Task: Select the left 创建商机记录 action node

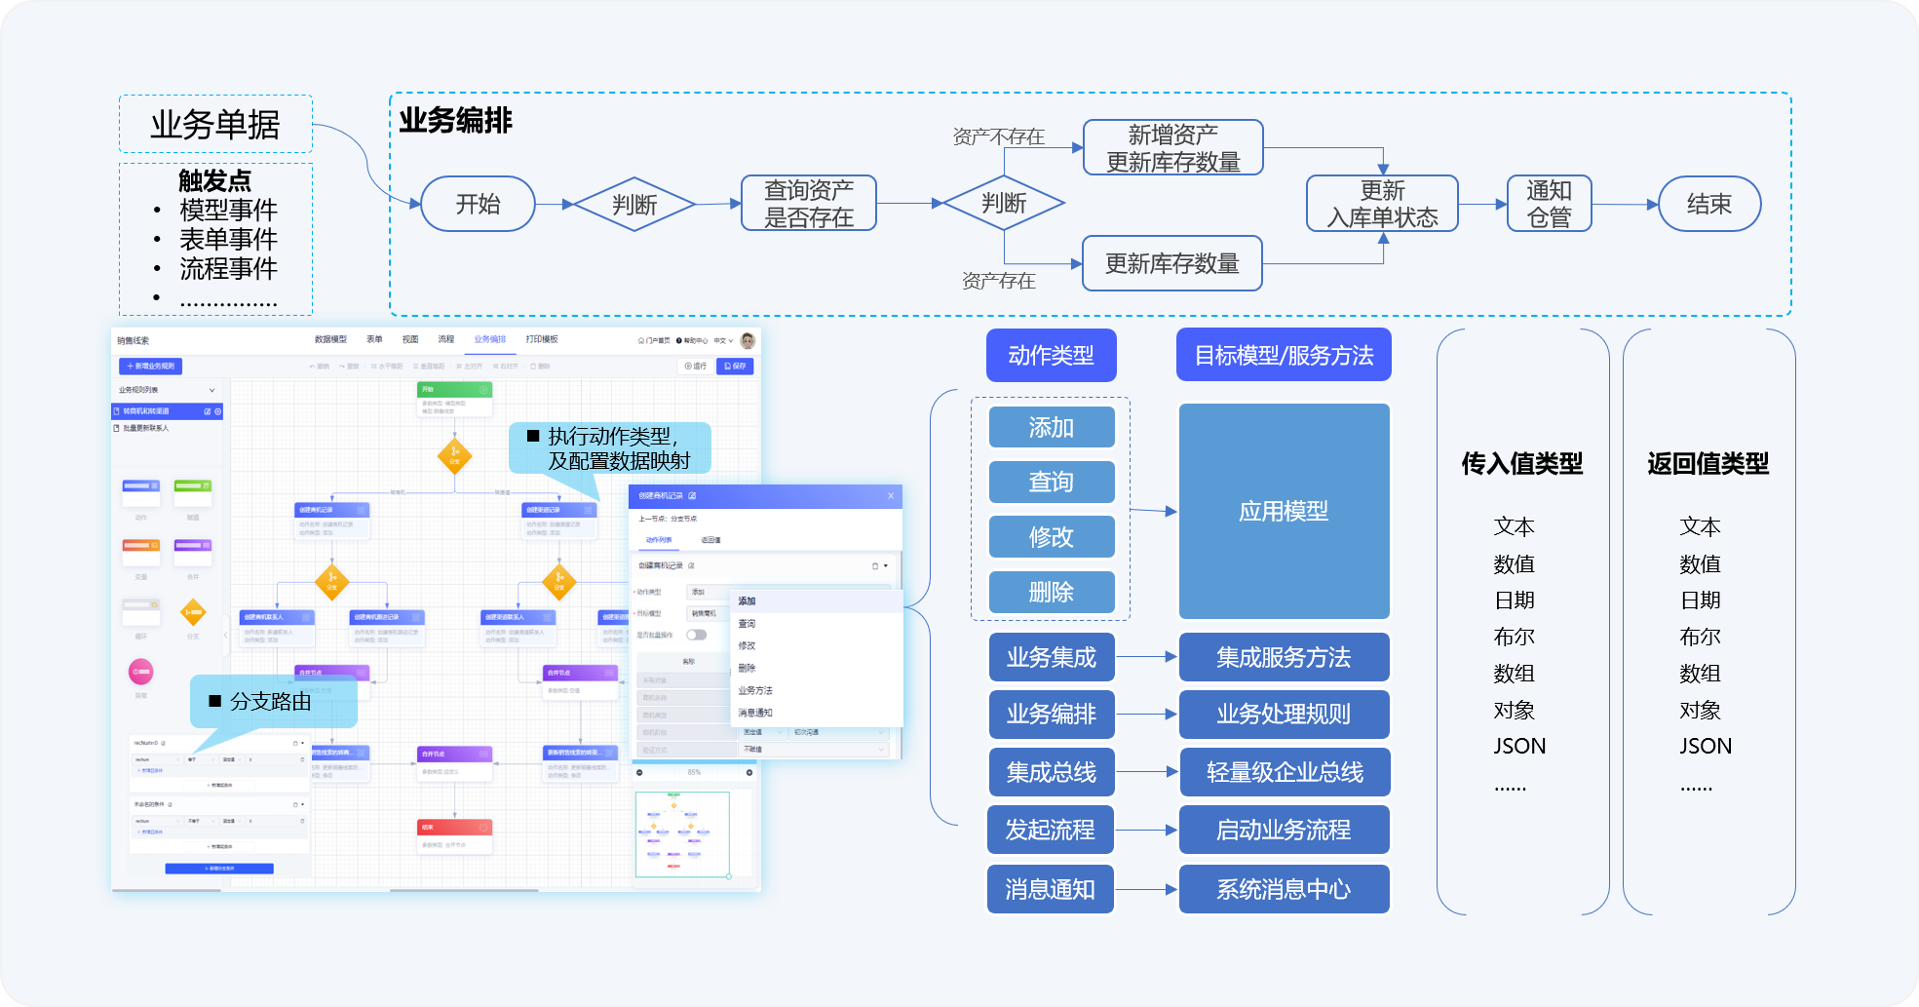Action: pyautogui.click(x=331, y=521)
